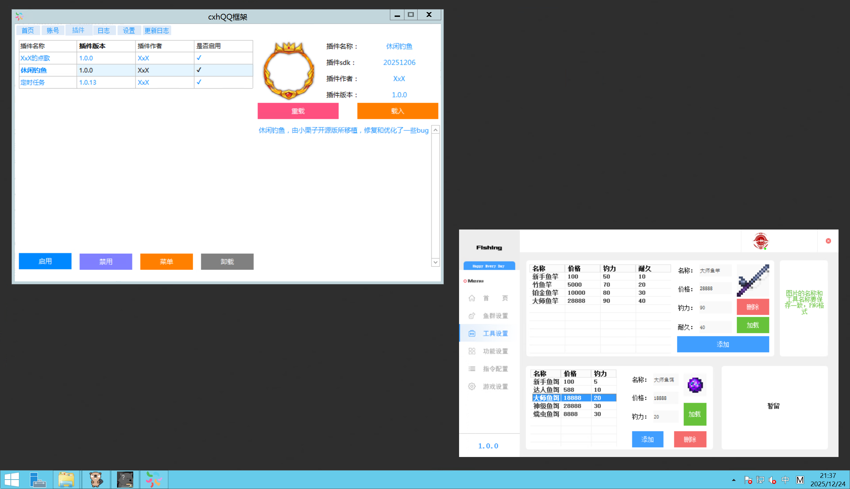Click the home icon in Fishing sidebar

tap(472, 298)
